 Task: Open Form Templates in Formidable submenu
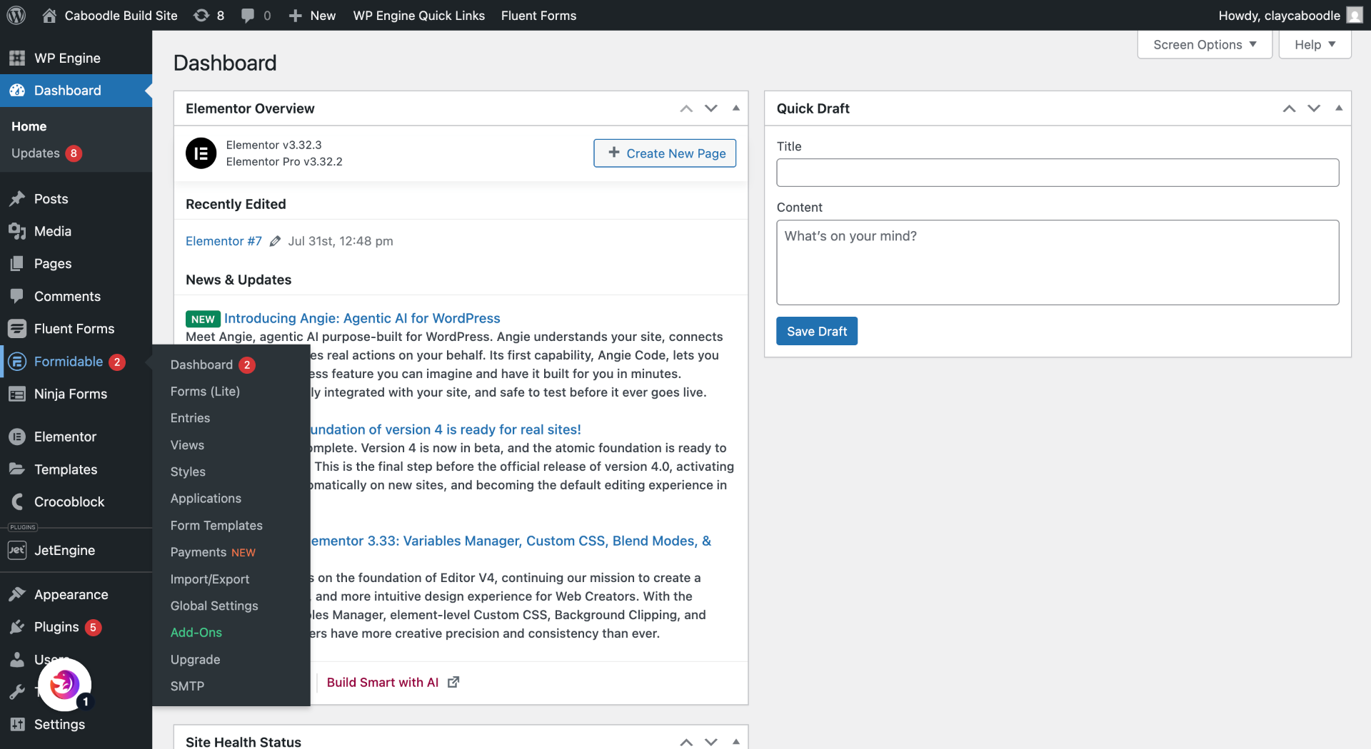231,526
